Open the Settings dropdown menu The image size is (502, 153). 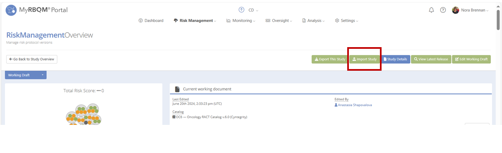(x=346, y=21)
